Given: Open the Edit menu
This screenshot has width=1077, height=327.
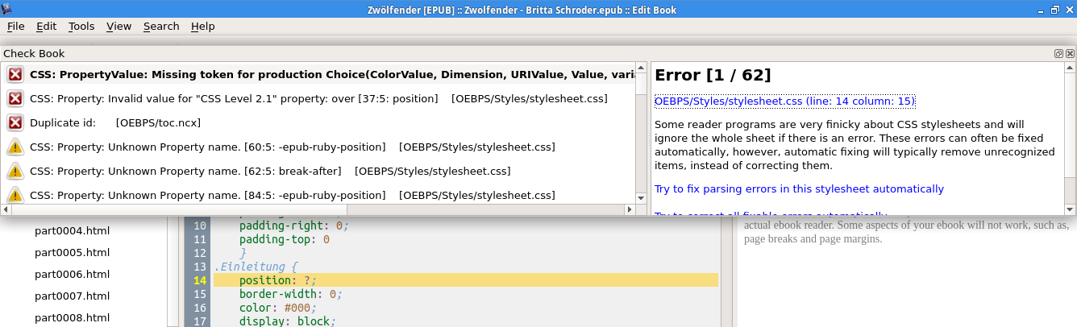Looking at the screenshot, I should [46, 27].
